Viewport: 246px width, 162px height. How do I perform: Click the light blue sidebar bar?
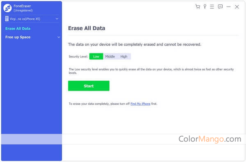coord(32,139)
